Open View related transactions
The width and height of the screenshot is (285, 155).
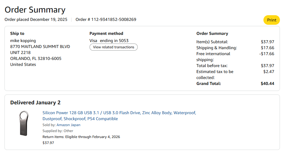point(113,47)
